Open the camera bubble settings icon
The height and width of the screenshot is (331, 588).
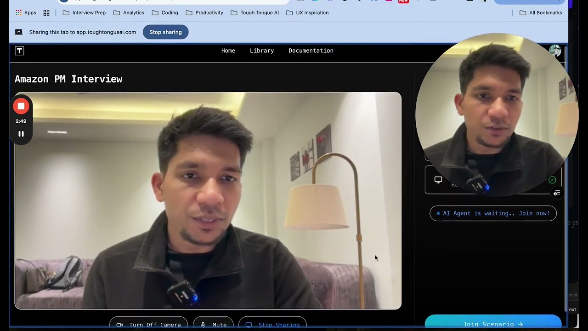pos(557,193)
